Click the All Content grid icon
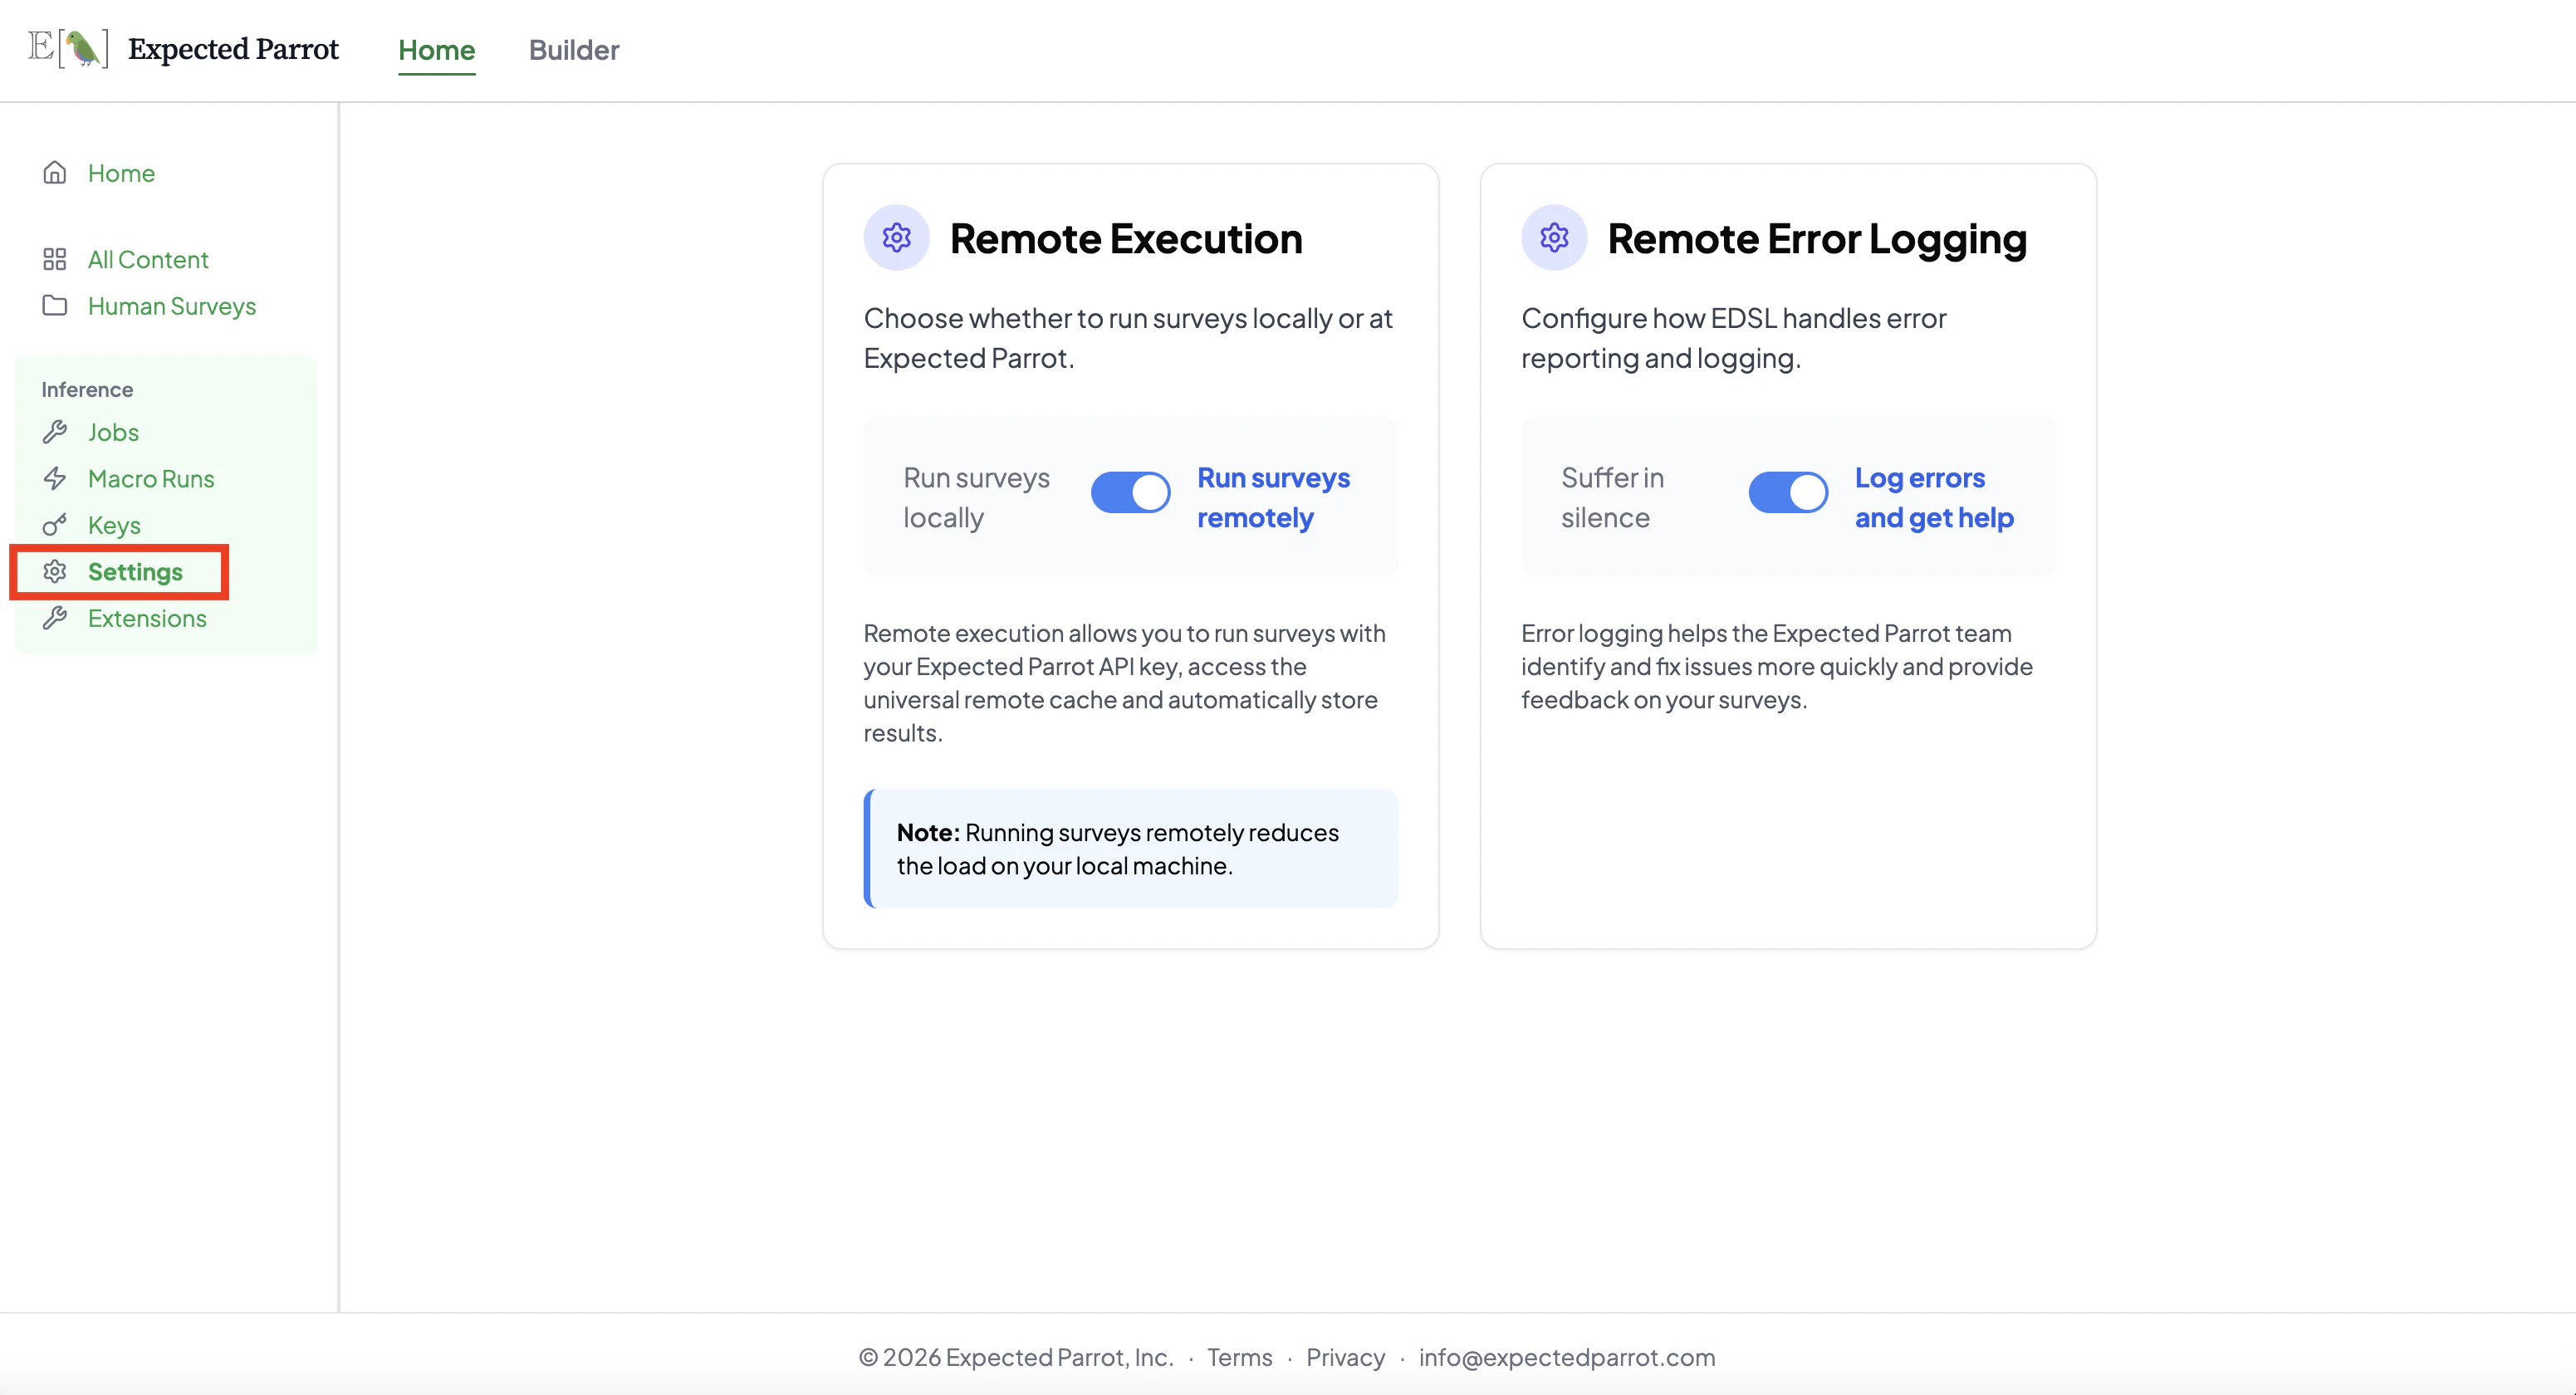The width and height of the screenshot is (2576, 1395). click(x=55, y=258)
